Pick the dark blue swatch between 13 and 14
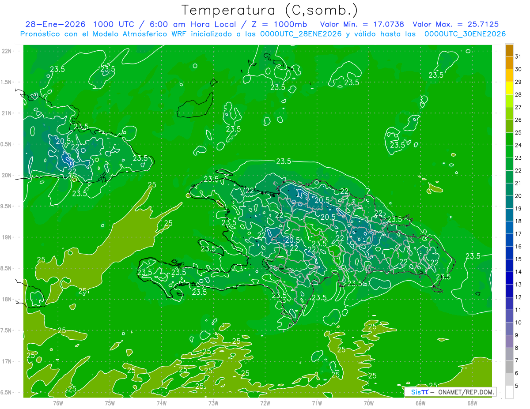530x409 pixels. [509, 278]
